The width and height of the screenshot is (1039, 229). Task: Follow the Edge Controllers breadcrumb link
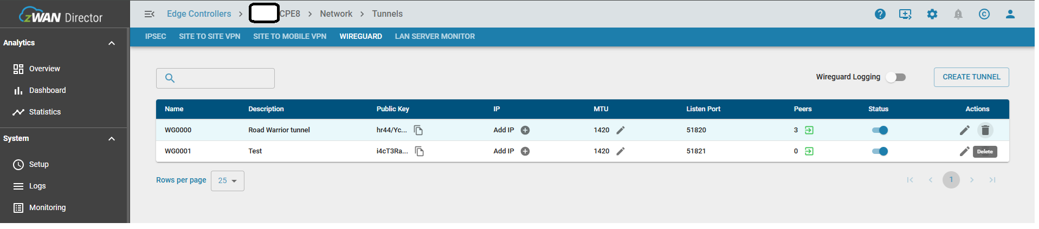click(x=198, y=14)
